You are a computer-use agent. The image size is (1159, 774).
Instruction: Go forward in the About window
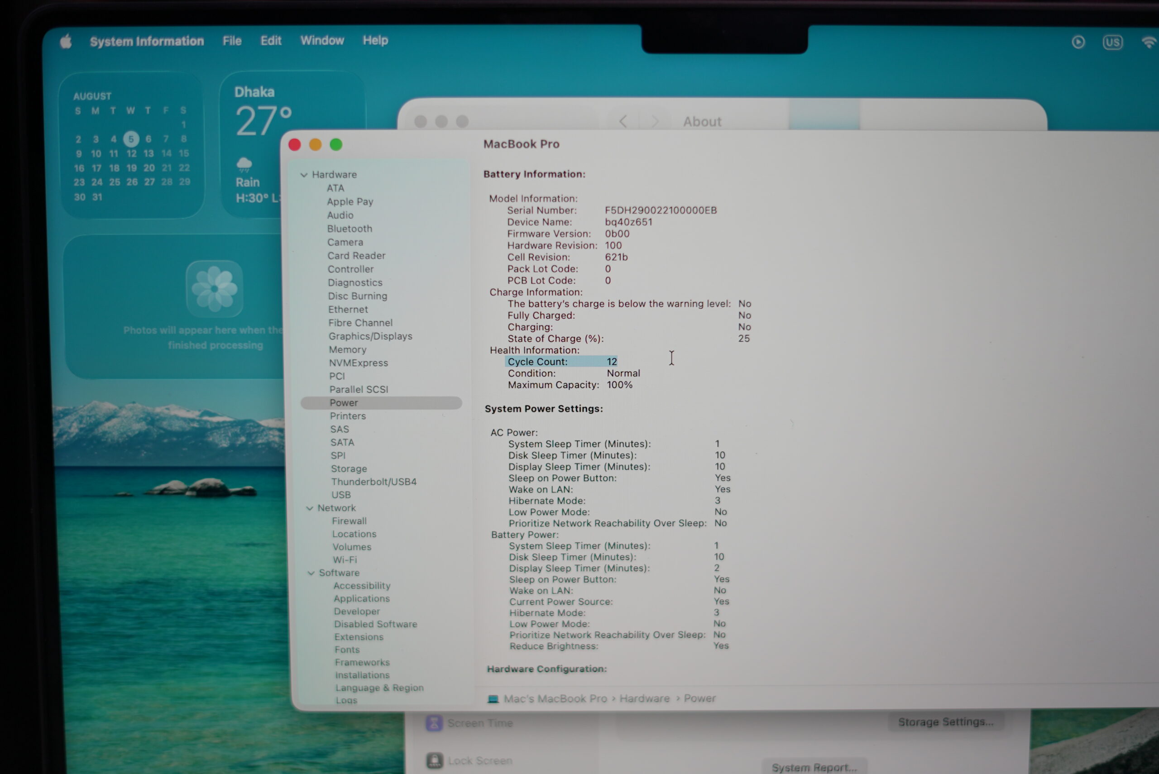tap(655, 121)
